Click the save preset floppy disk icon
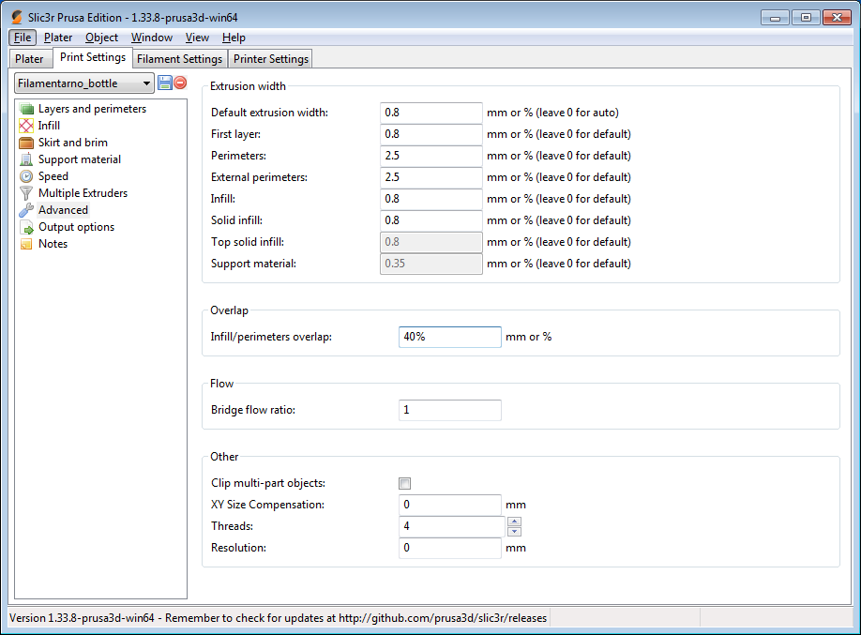This screenshot has height=635, width=861. (x=165, y=83)
